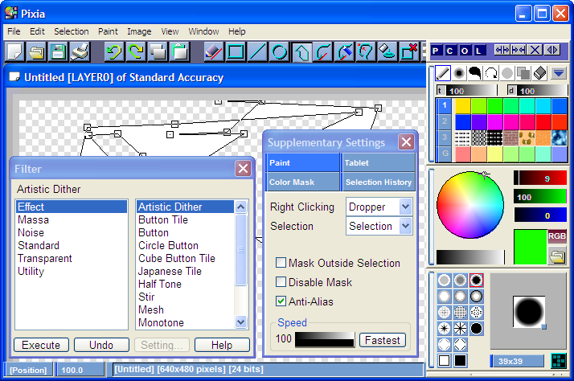
Task: Select the pencil brush mode icon
Action: pos(443,74)
